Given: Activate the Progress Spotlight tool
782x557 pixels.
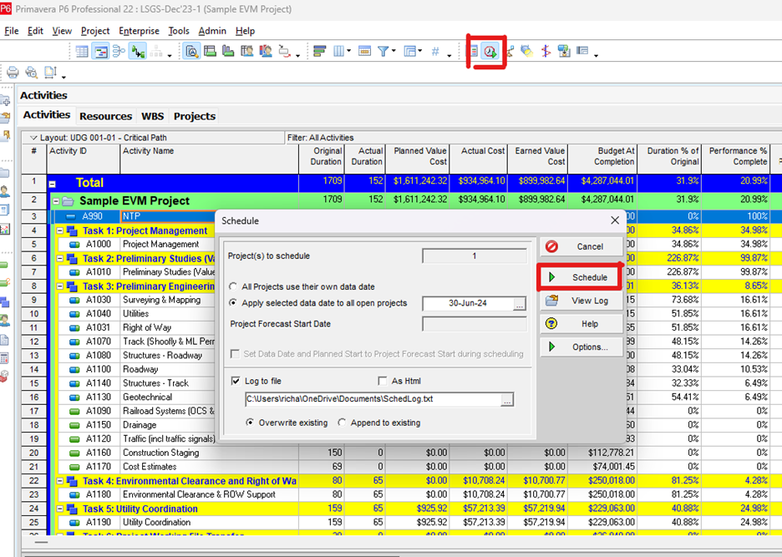Looking at the screenshot, I should 529,51.
